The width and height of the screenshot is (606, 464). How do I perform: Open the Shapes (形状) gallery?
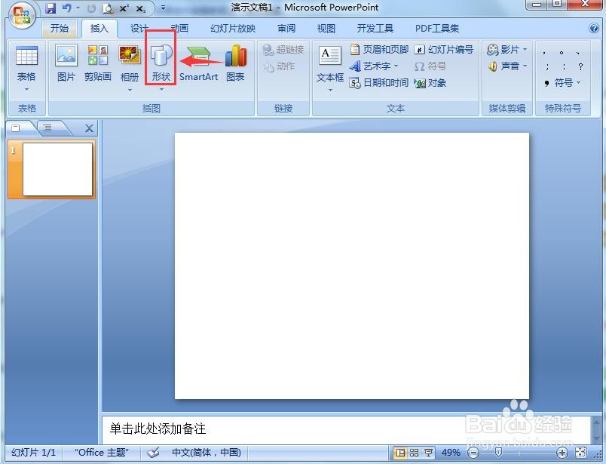point(161,63)
